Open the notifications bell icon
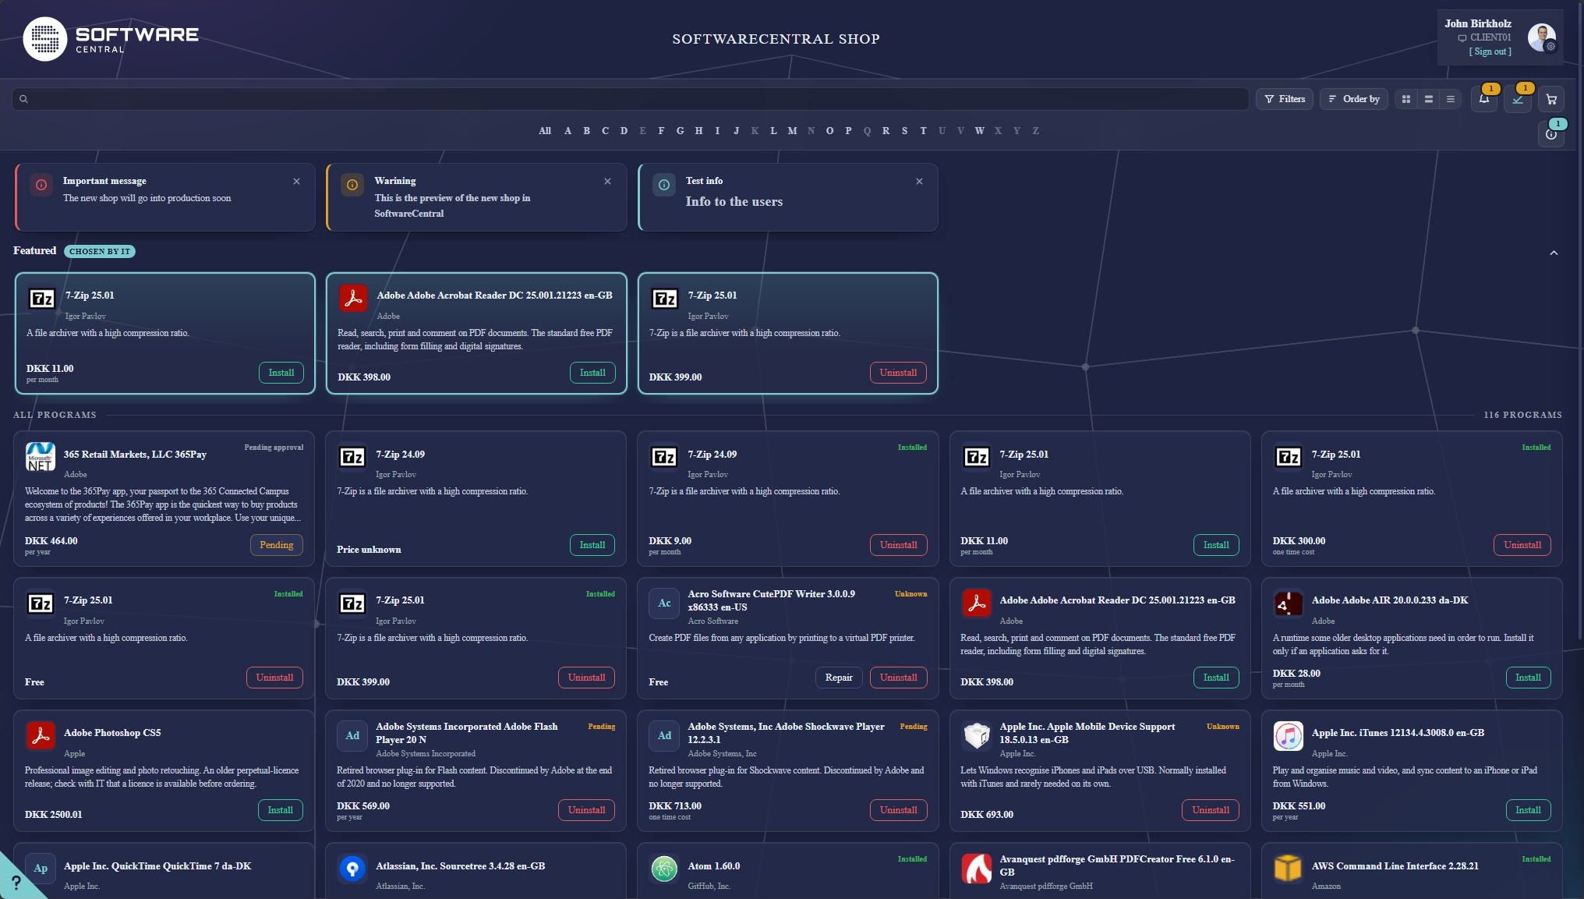The height and width of the screenshot is (899, 1584). click(x=1484, y=99)
